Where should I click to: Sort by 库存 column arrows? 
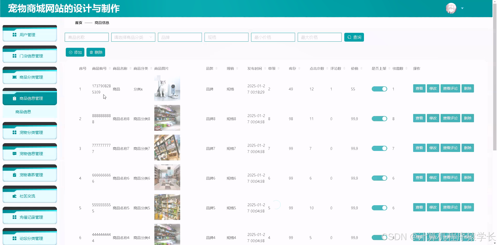pyautogui.click(x=299, y=68)
